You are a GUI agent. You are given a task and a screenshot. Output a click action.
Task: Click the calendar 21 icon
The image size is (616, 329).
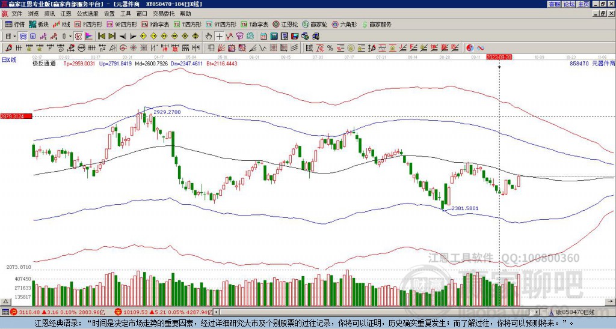263,37
